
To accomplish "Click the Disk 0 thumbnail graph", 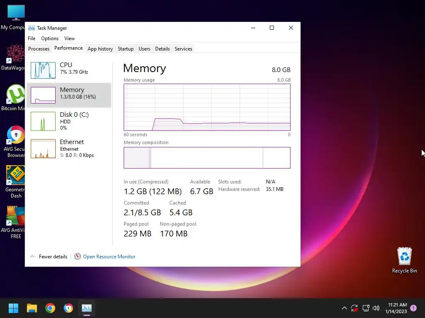I will coord(43,121).
